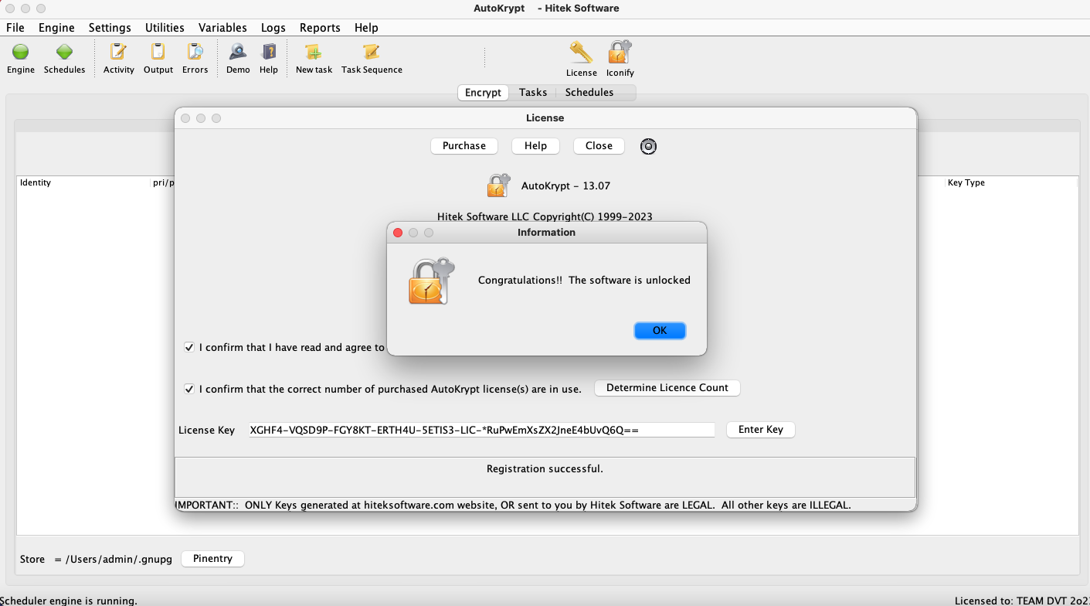Open the Errors log icon

pos(195,53)
